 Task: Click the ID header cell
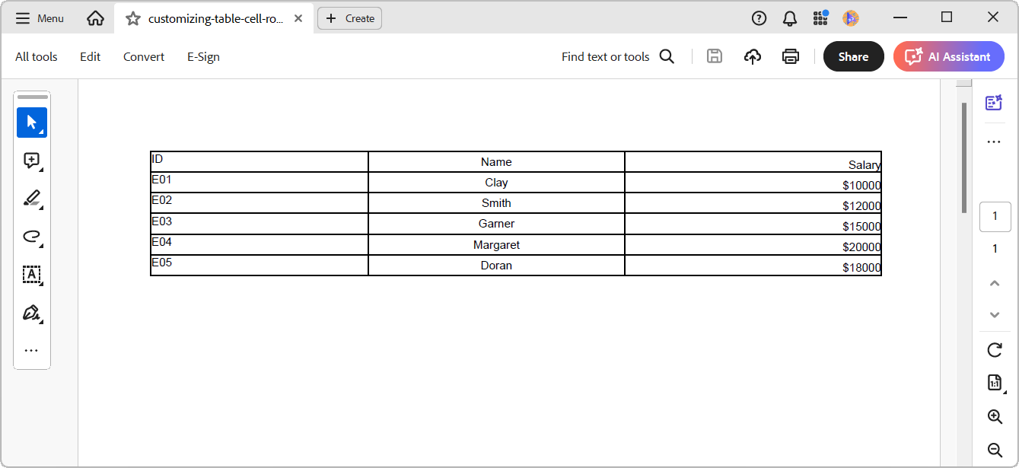[260, 161]
